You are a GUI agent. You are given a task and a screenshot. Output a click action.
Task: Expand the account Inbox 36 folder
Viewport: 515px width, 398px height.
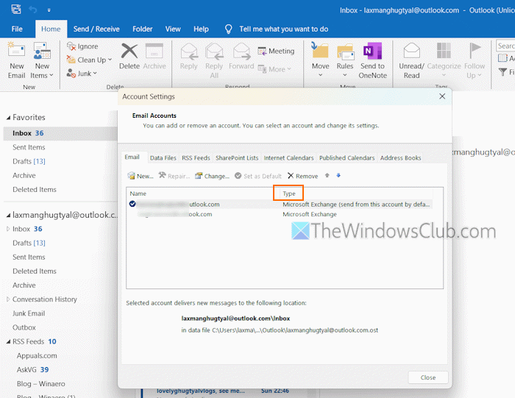point(8,229)
